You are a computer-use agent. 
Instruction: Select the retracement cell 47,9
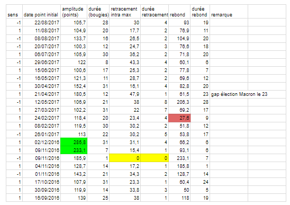125,94
